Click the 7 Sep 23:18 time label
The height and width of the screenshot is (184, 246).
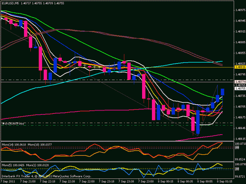(x=106, y=182)
